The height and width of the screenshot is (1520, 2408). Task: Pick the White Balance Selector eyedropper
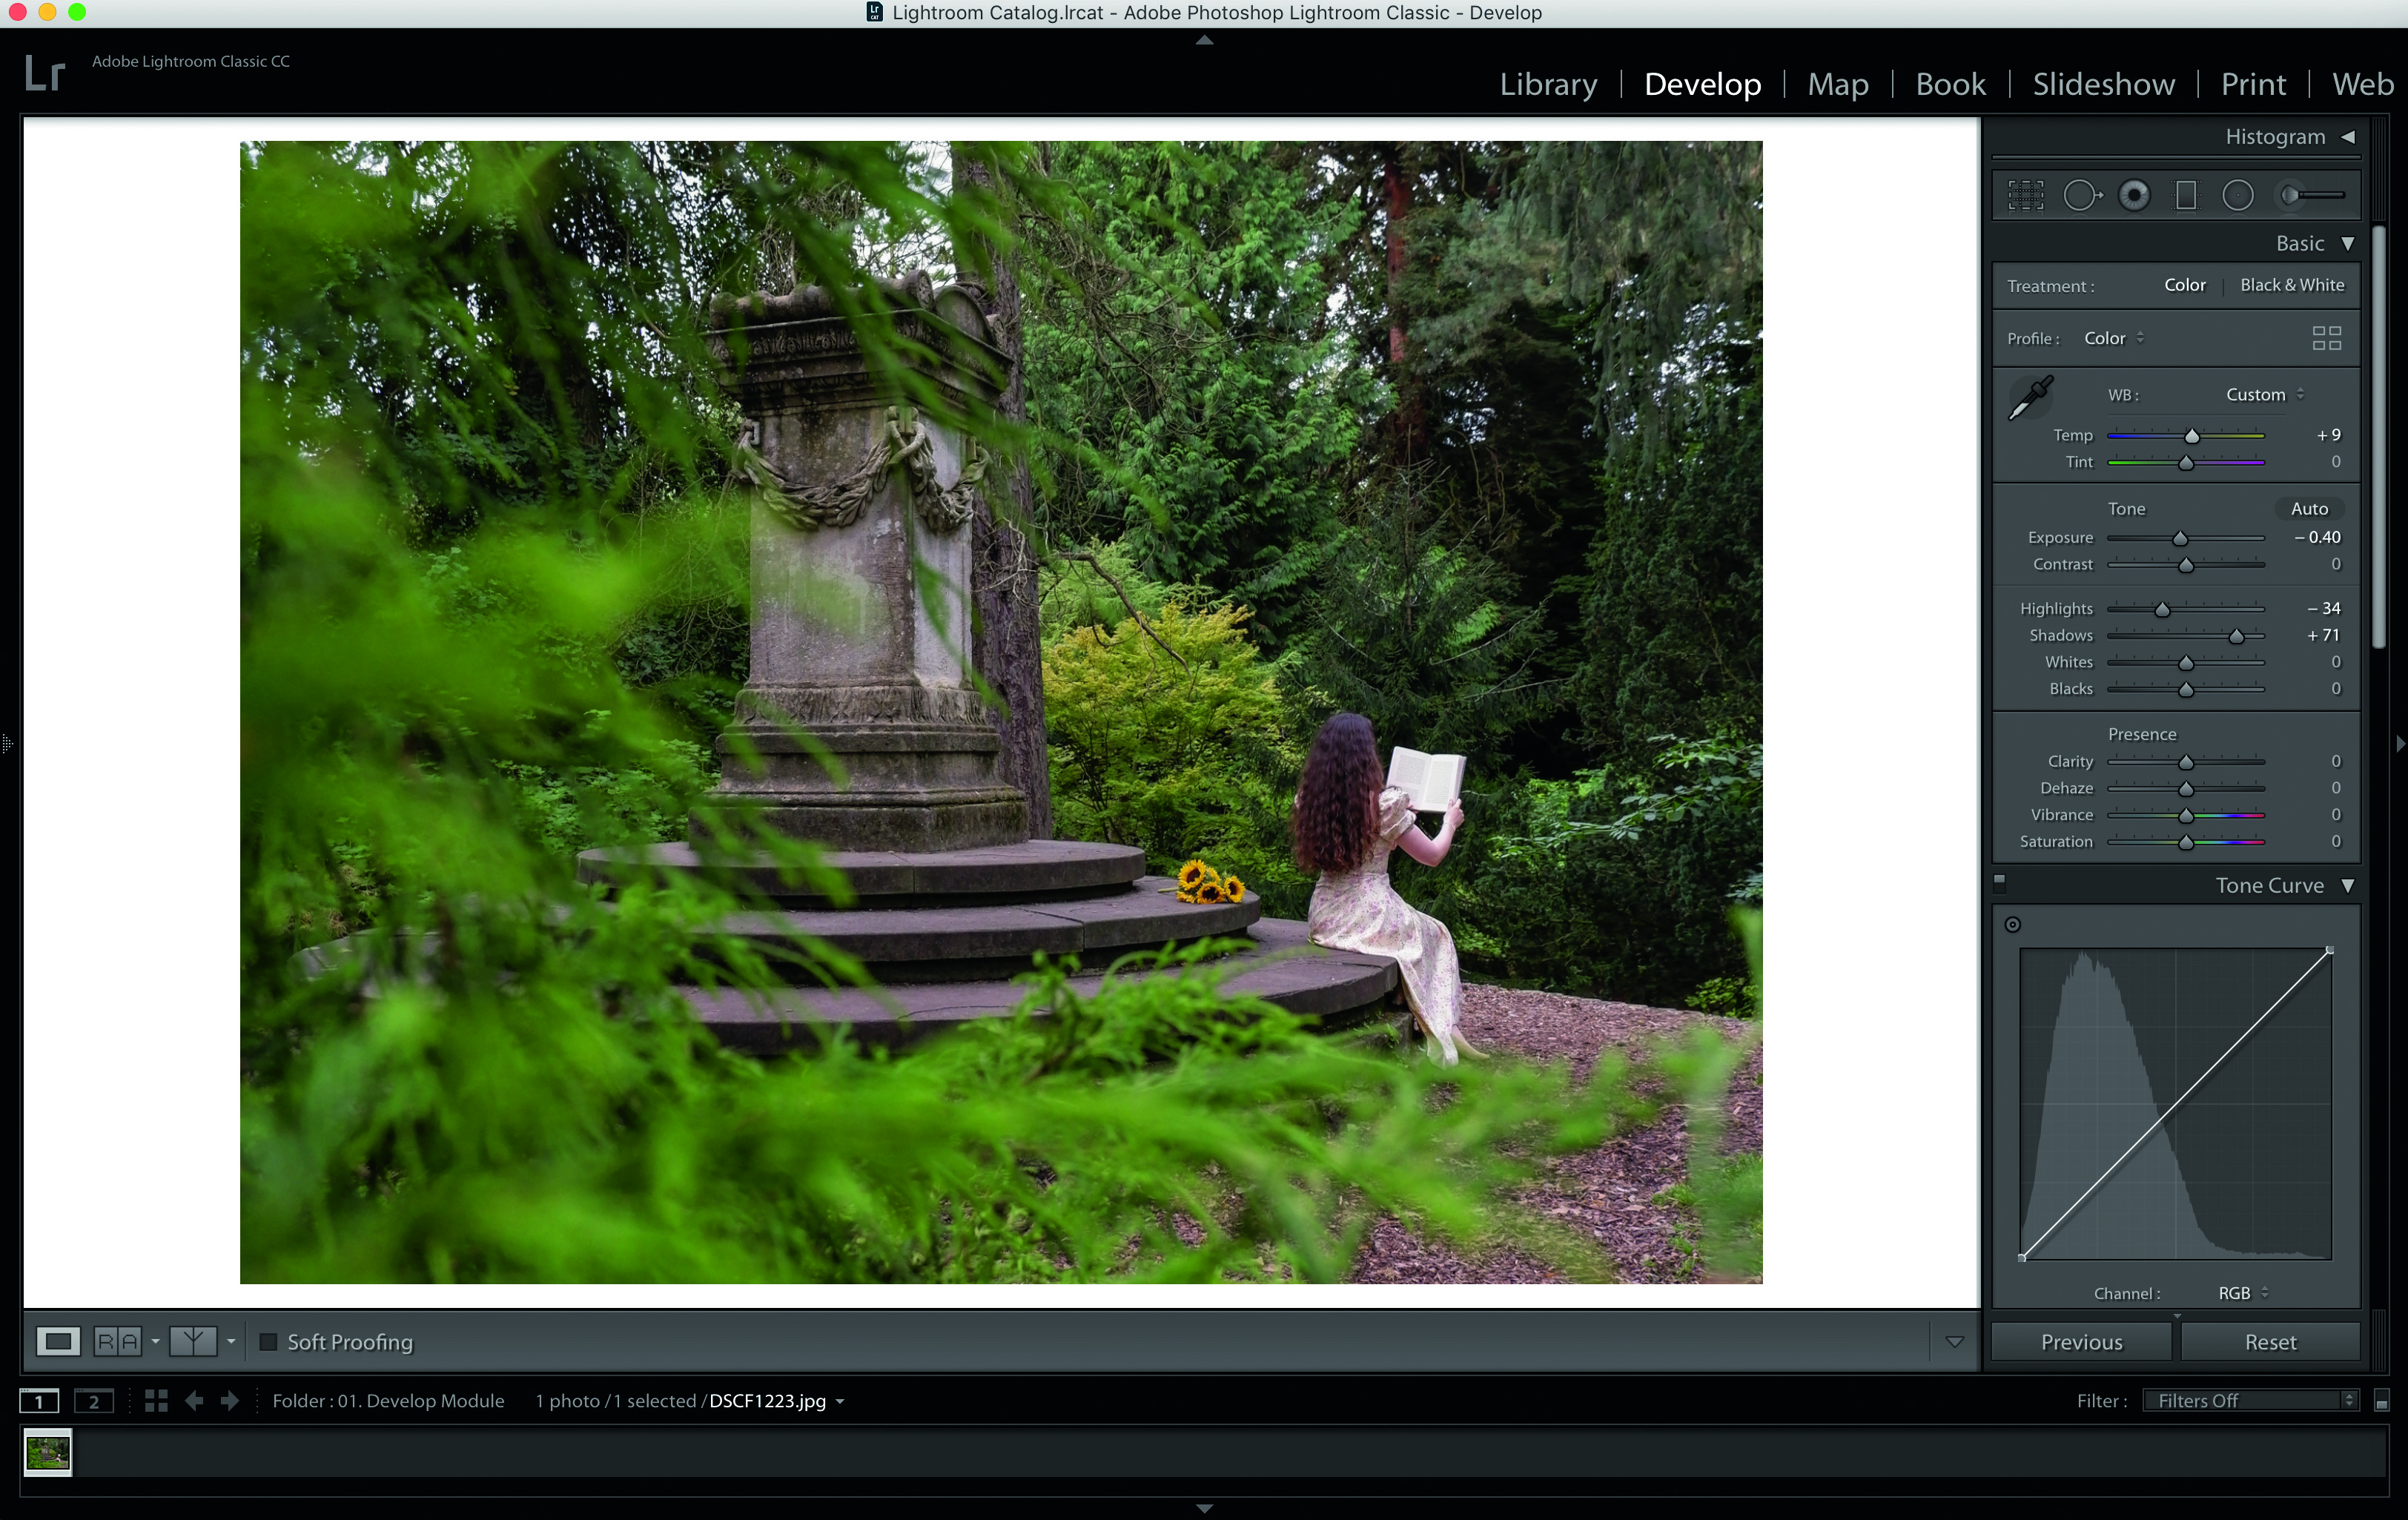pos(2031,398)
